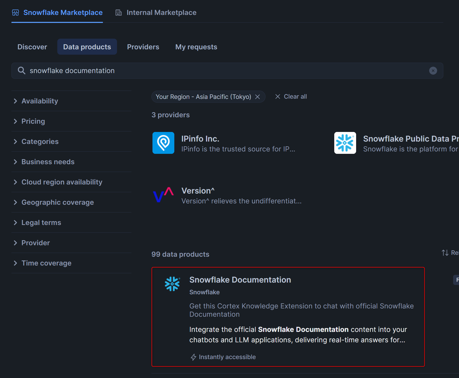Click the Snowflake Marketplace storefront icon
459x378 pixels.
(15, 13)
